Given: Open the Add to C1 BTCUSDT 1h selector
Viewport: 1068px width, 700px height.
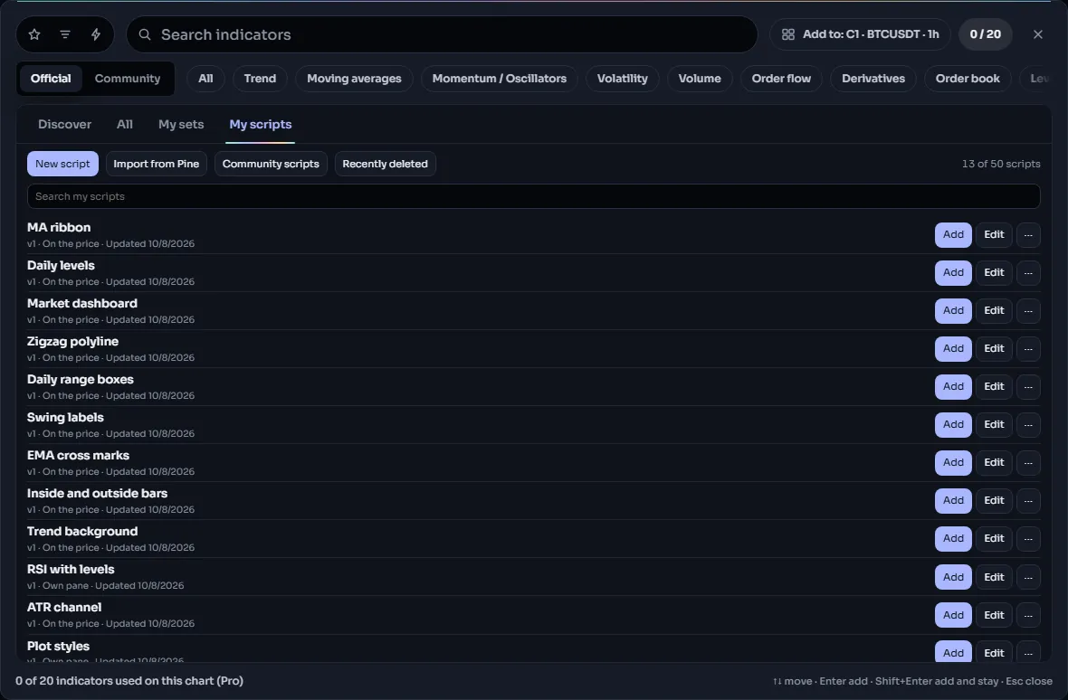Looking at the screenshot, I should [x=860, y=34].
